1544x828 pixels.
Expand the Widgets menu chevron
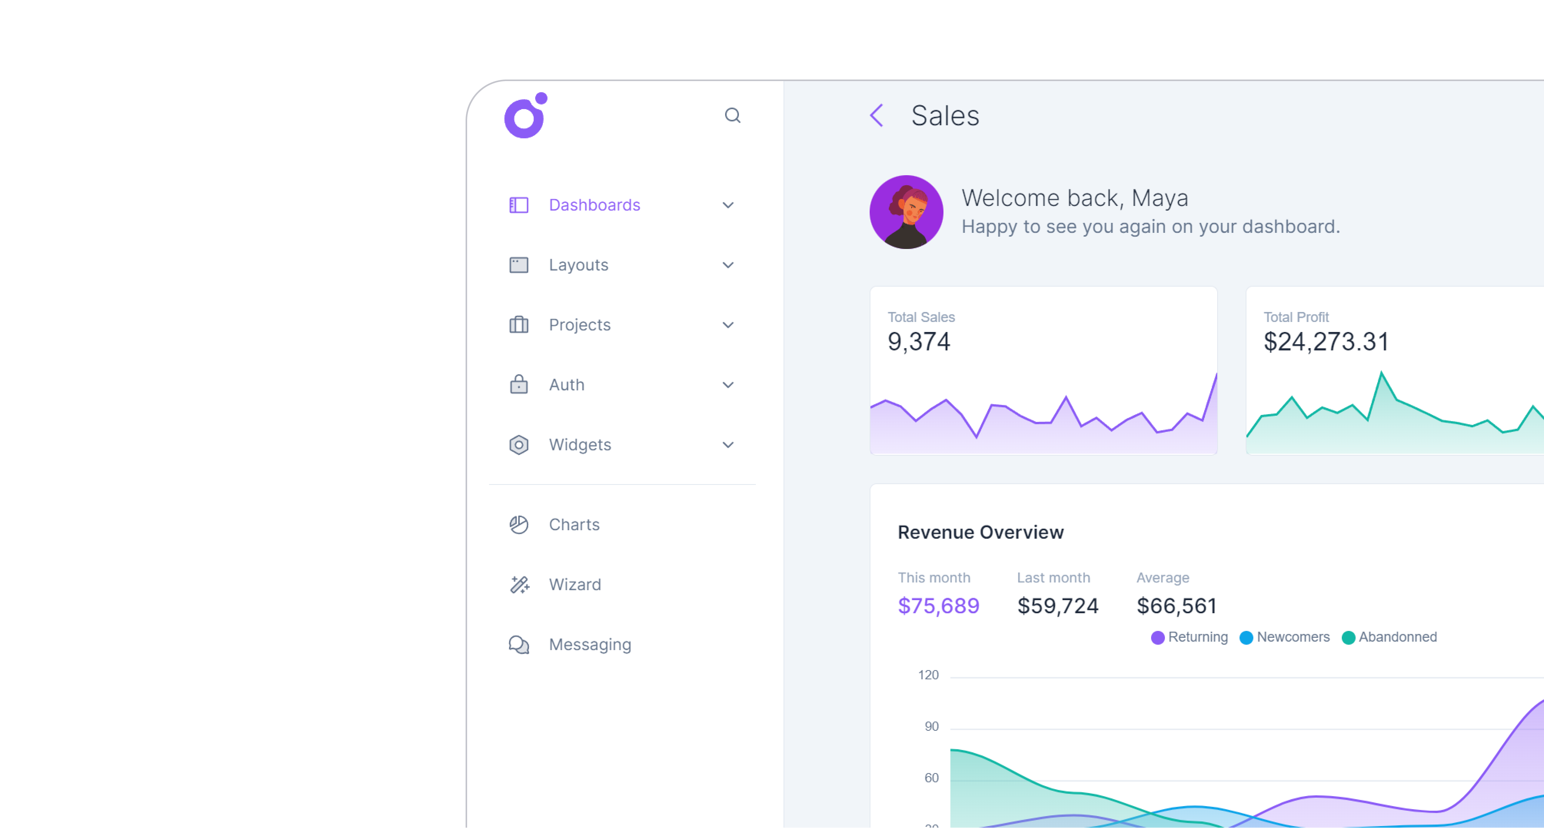(728, 445)
